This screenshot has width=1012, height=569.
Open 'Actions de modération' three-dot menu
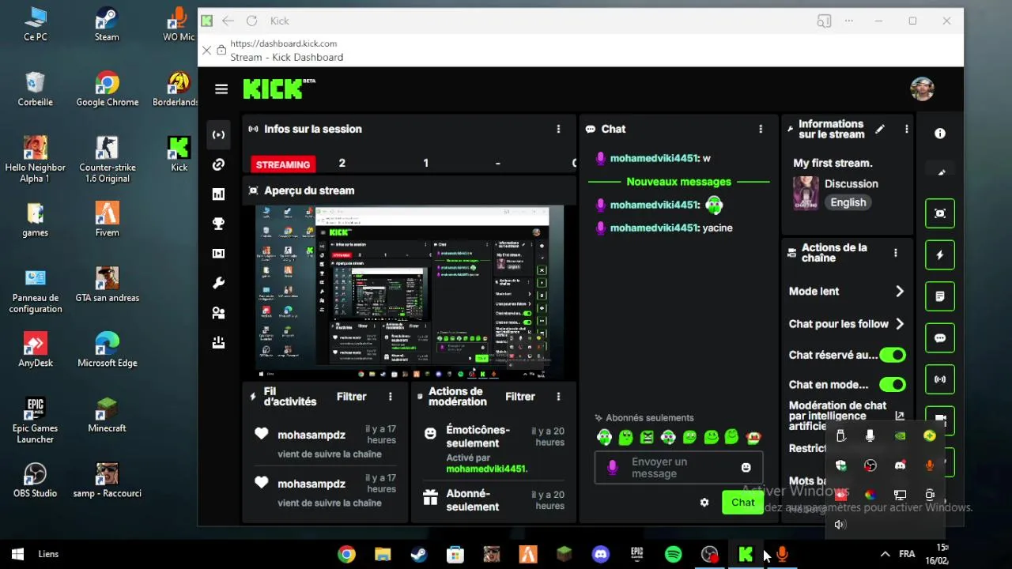(x=558, y=397)
